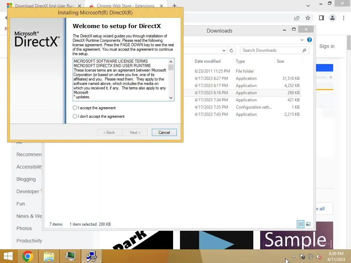Select 'I don't accept the agreement' option
Viewport: 351px width, 263px height.
[x=75, y=116]
